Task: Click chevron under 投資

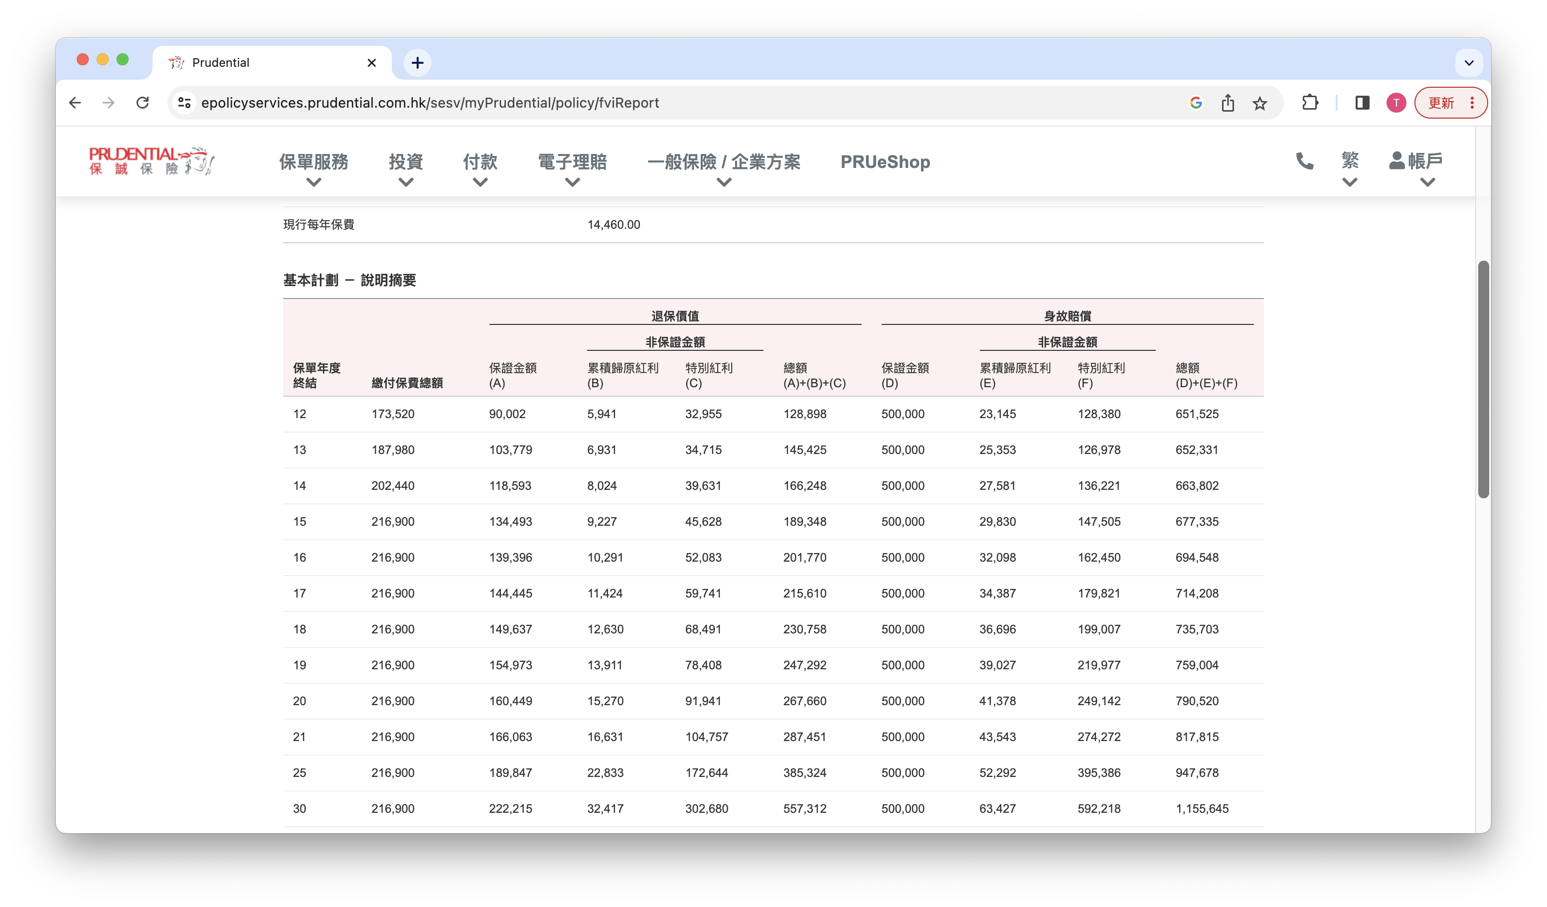Action: click(x=406, y=182)
